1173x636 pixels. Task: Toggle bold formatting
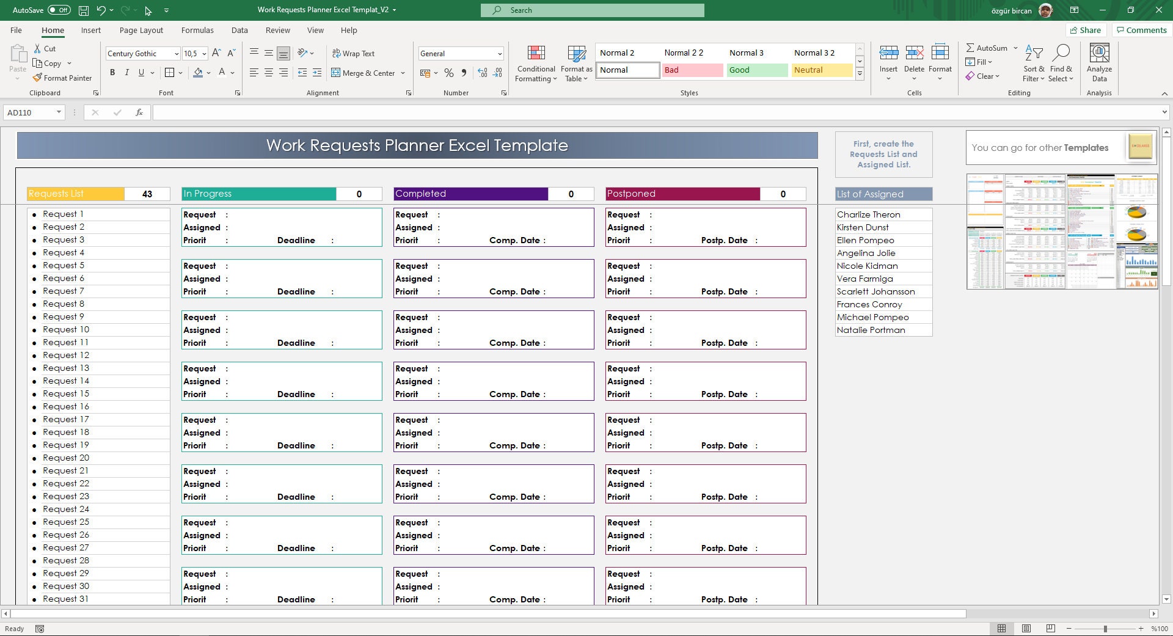112,72
